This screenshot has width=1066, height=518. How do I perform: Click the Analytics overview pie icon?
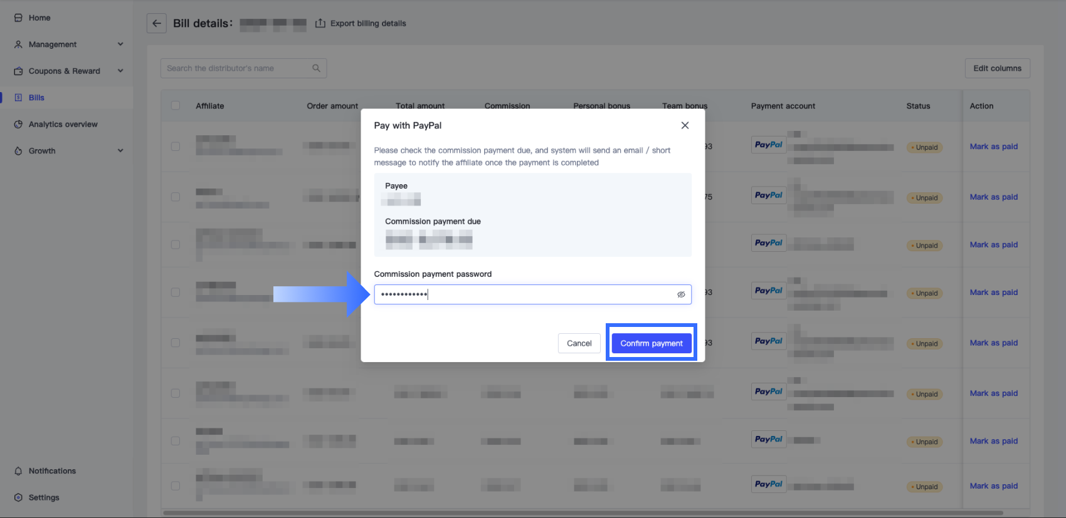[x=18, y=125]
